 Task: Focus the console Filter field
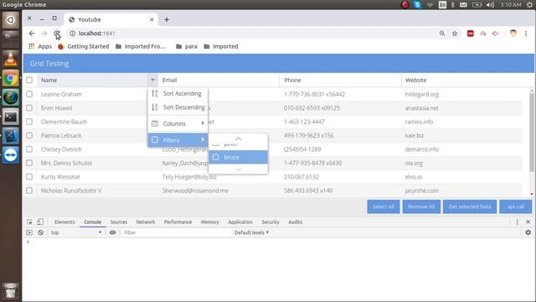point(176,232)
